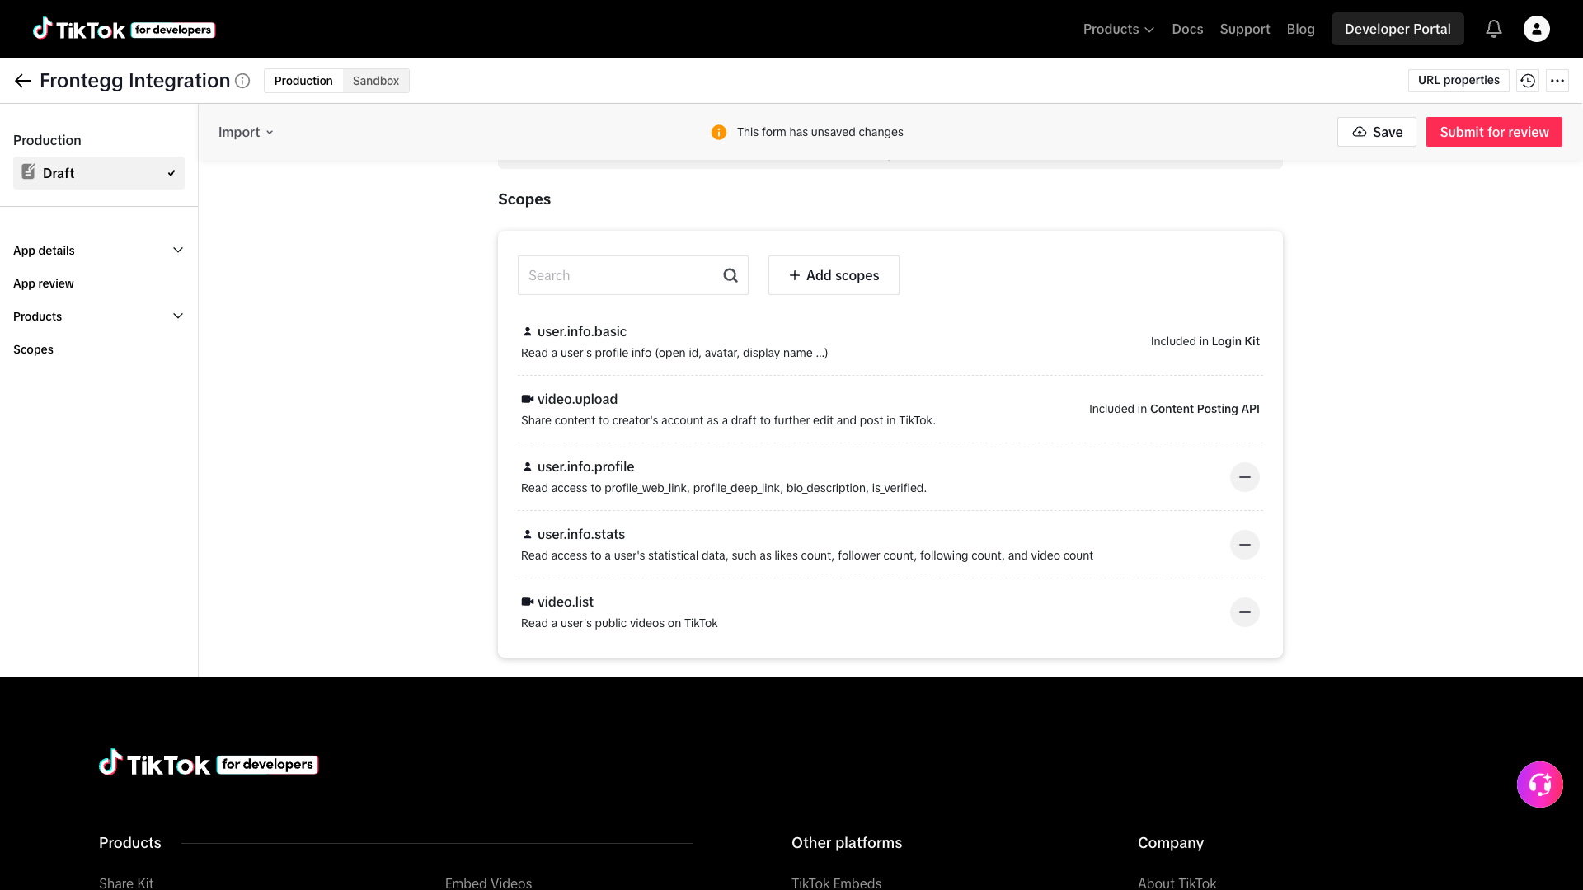Open Support in the top navigation
The image size is (1583, 890).
(x=1245, y=29)
